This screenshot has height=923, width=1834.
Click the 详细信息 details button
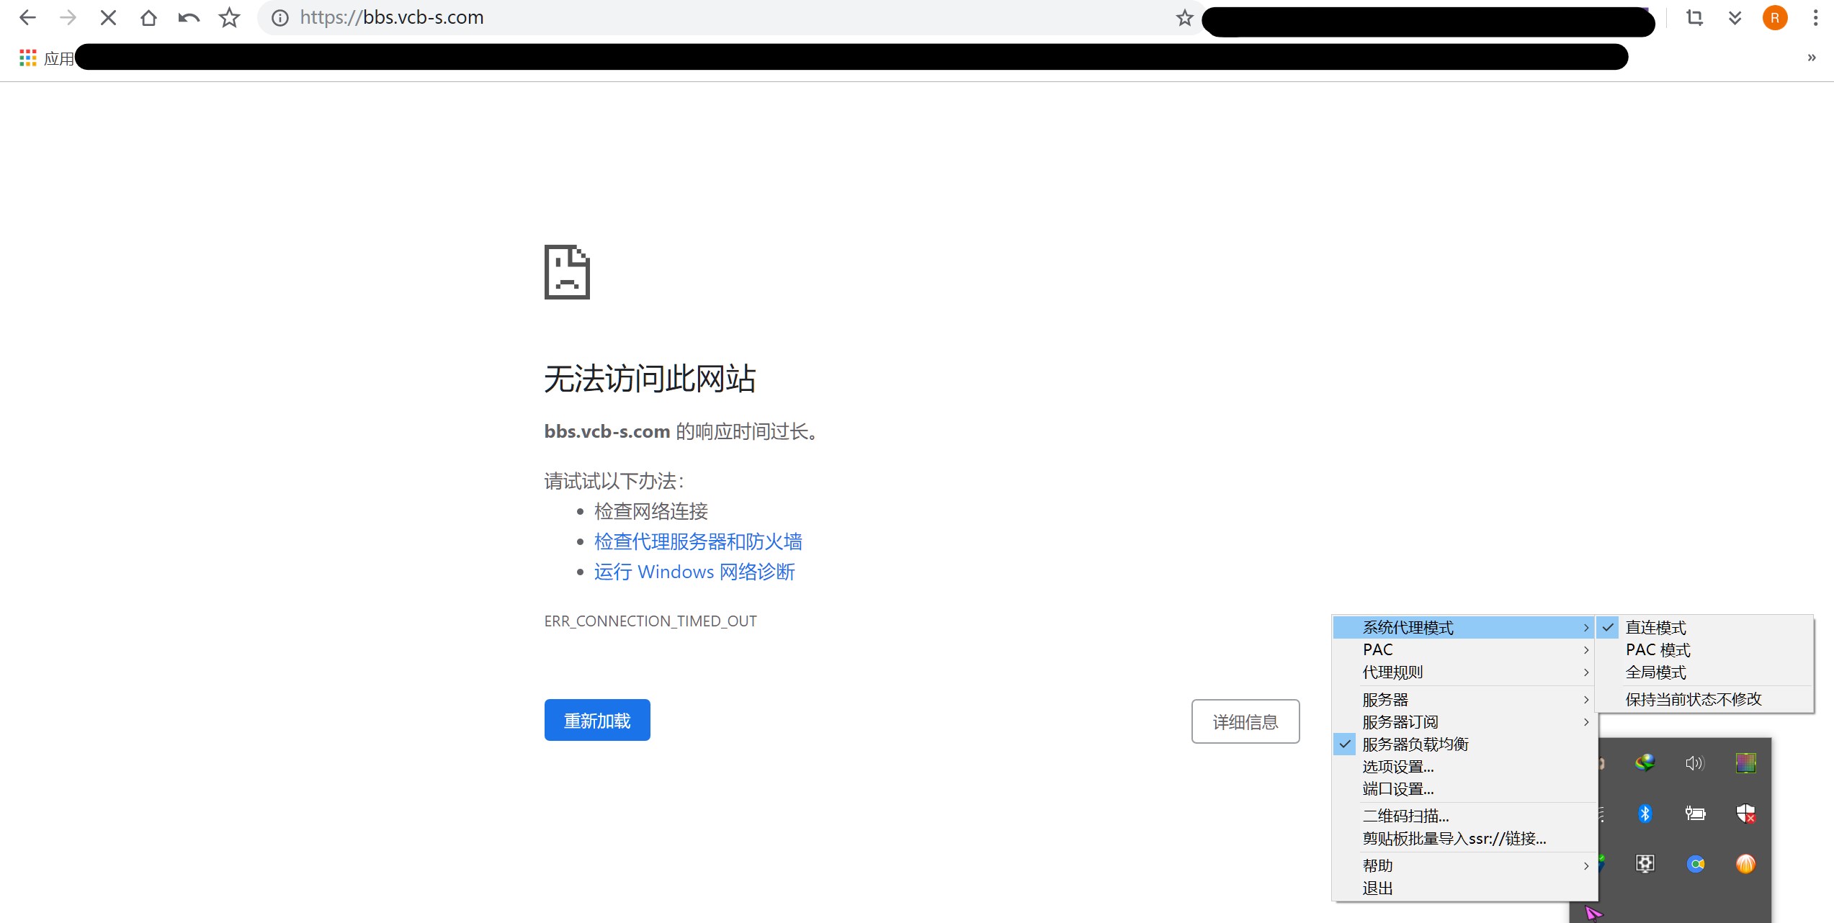tap(1245, 721)
